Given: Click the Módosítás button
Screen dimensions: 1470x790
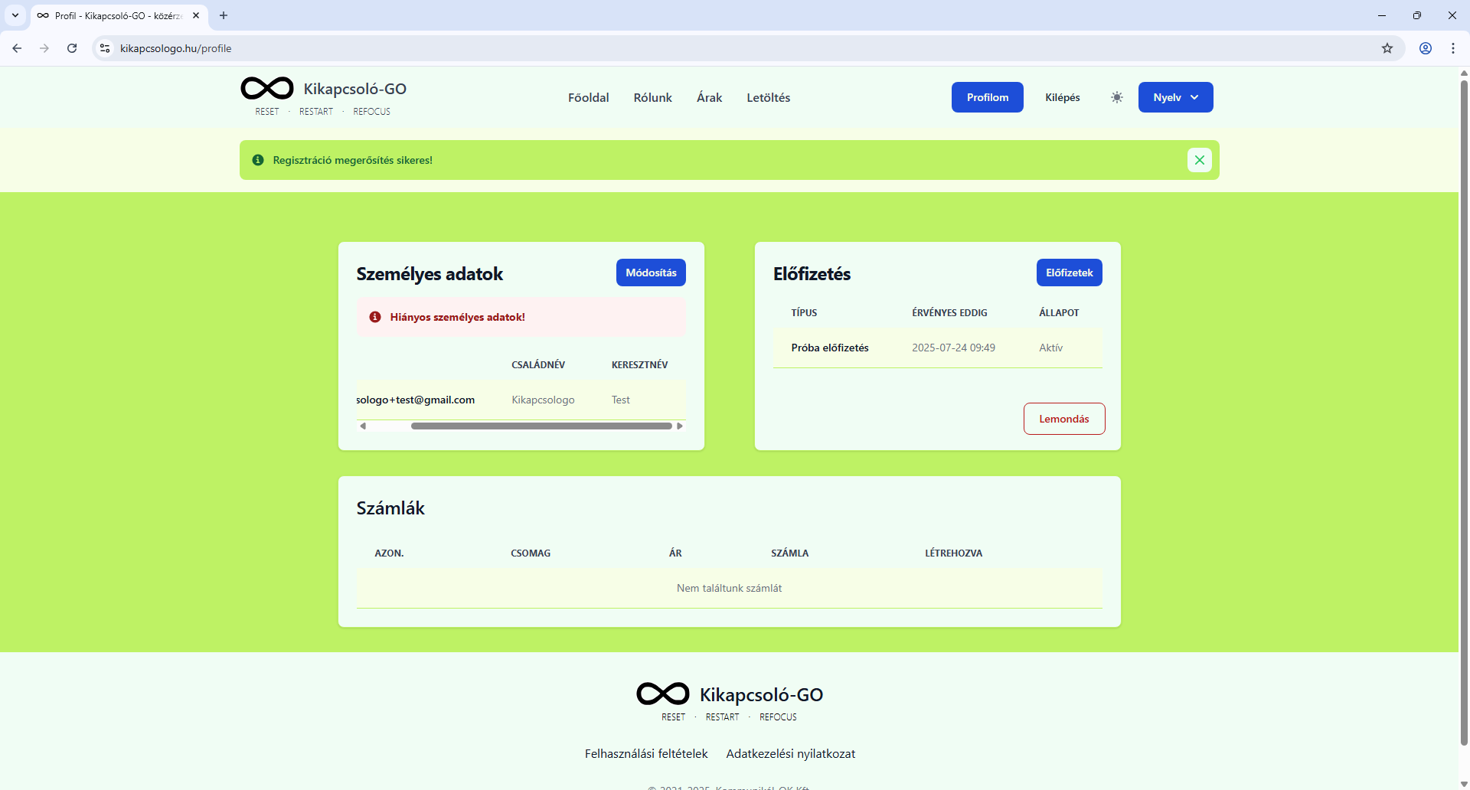Looking at the screenshot, I should (651, 273).
